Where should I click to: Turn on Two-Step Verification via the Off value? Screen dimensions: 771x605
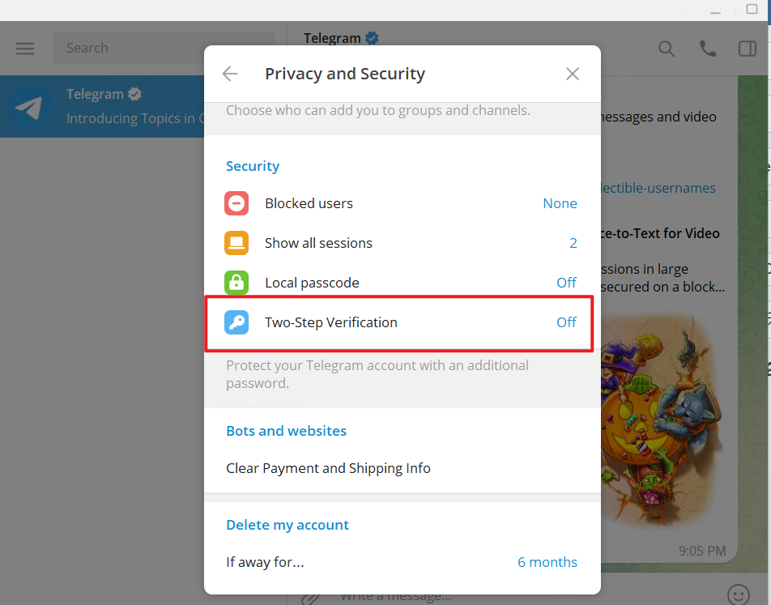point(566,322)
